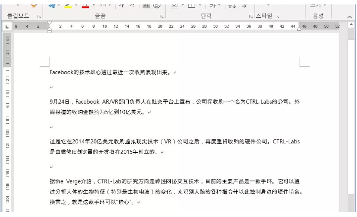Image resolution: width=357 pixels, height=217 pixels.
Task: Click the word 'Verge介绍' in last paragraph
Action: pos(79,181)
